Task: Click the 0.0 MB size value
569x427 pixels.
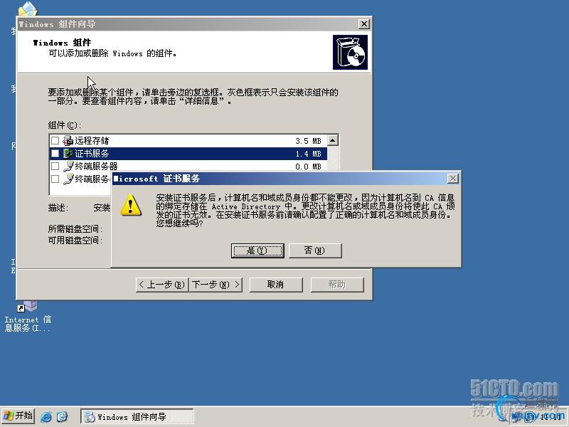Action: click(308, 167)
